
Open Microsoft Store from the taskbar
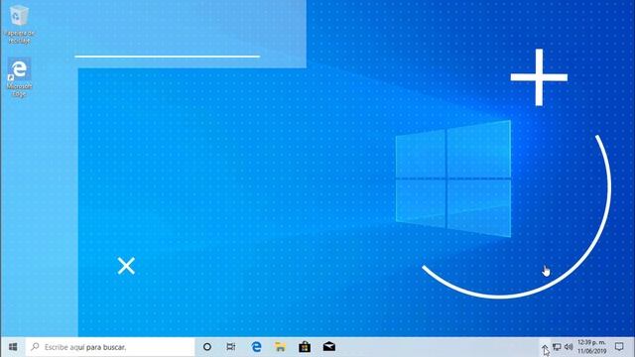pos(305,347)
